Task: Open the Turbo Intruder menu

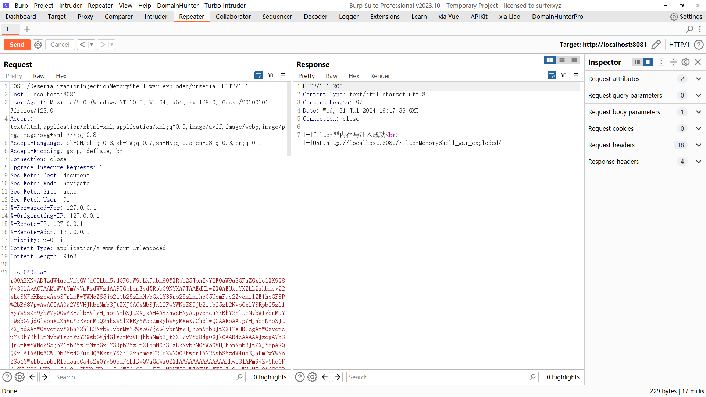Action: (x=225, y=6)
